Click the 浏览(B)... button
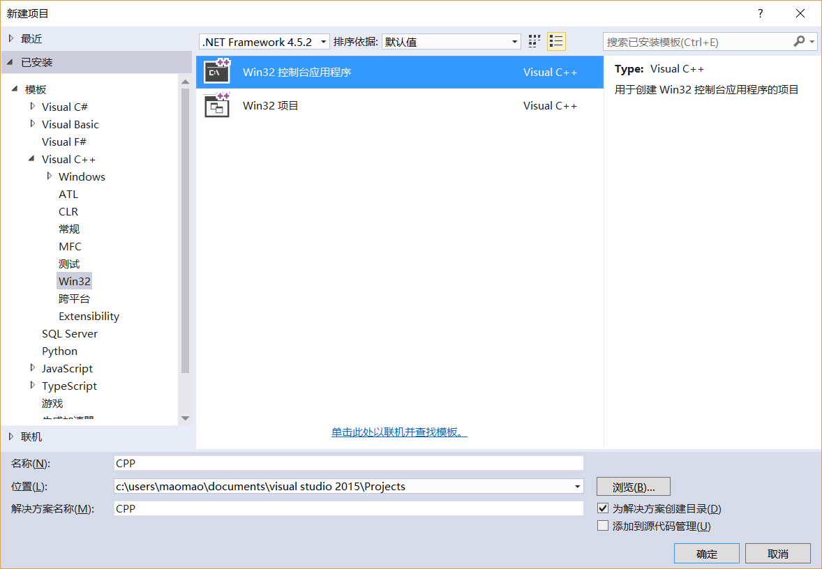Viewport: 822px width, 569px height. pos(634,487)
